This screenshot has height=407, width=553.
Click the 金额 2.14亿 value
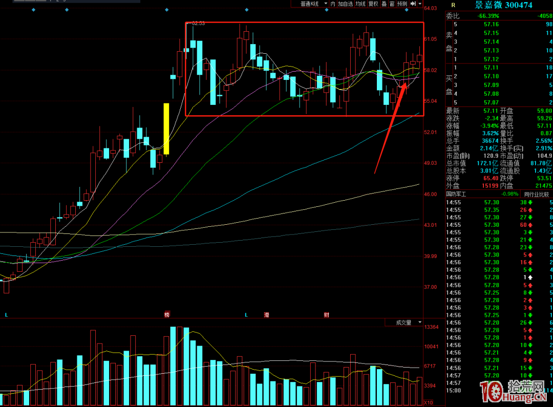coord(489,148)
